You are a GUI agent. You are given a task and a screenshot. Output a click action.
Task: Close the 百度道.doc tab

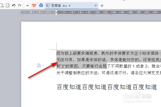(96, 5)
